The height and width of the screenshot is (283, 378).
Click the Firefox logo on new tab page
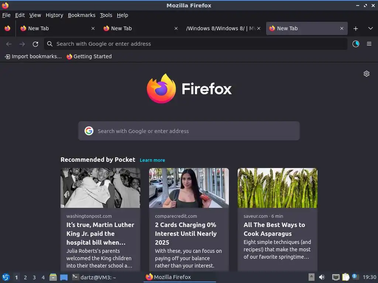(x=189, y=89)
